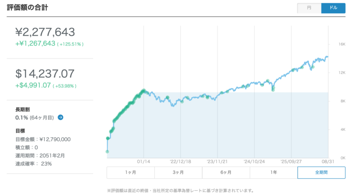Switch currency toggle to 円
The width and height of the screenshot is (351, 195).
point(309,8)
